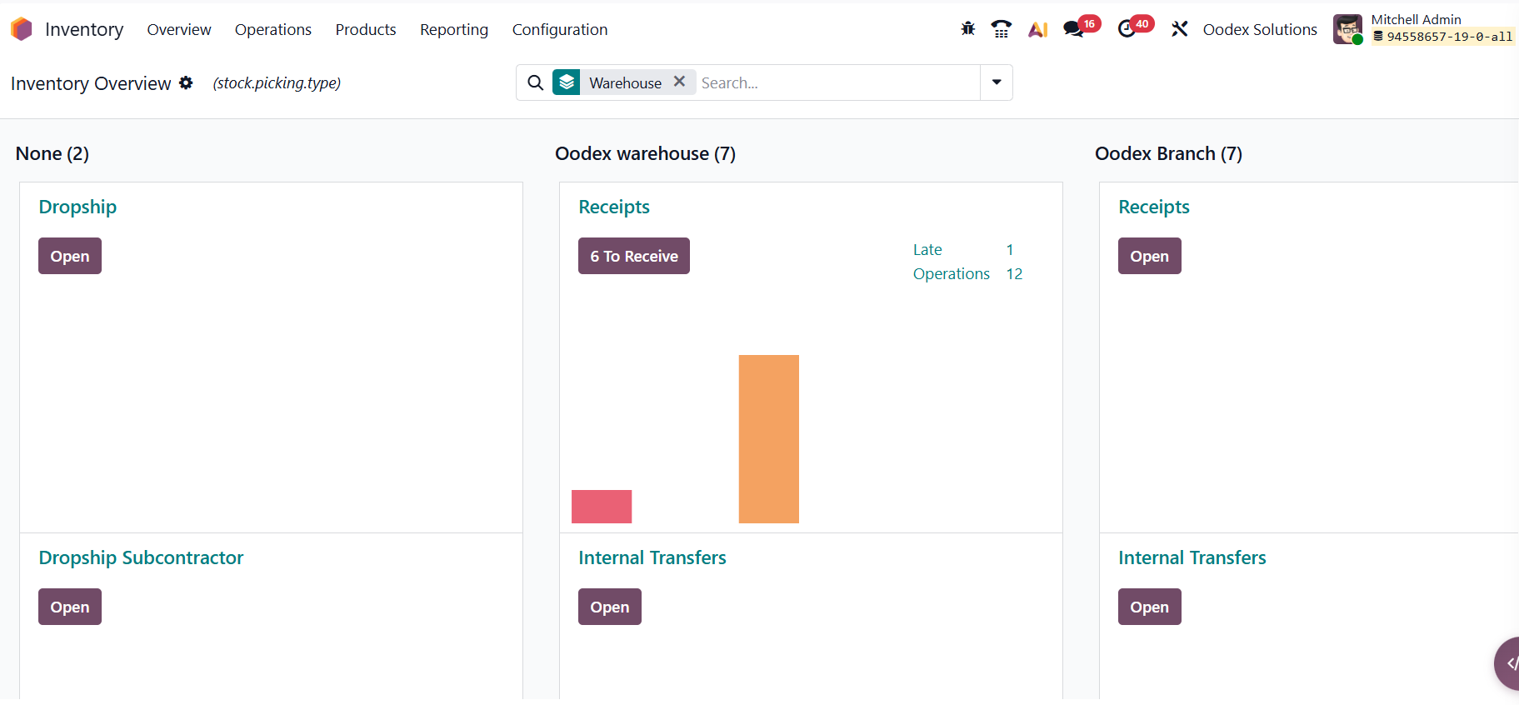Click the Late receipts link
The height and width of the screenshot is (705, 1519).
click(x=927, y=250)
